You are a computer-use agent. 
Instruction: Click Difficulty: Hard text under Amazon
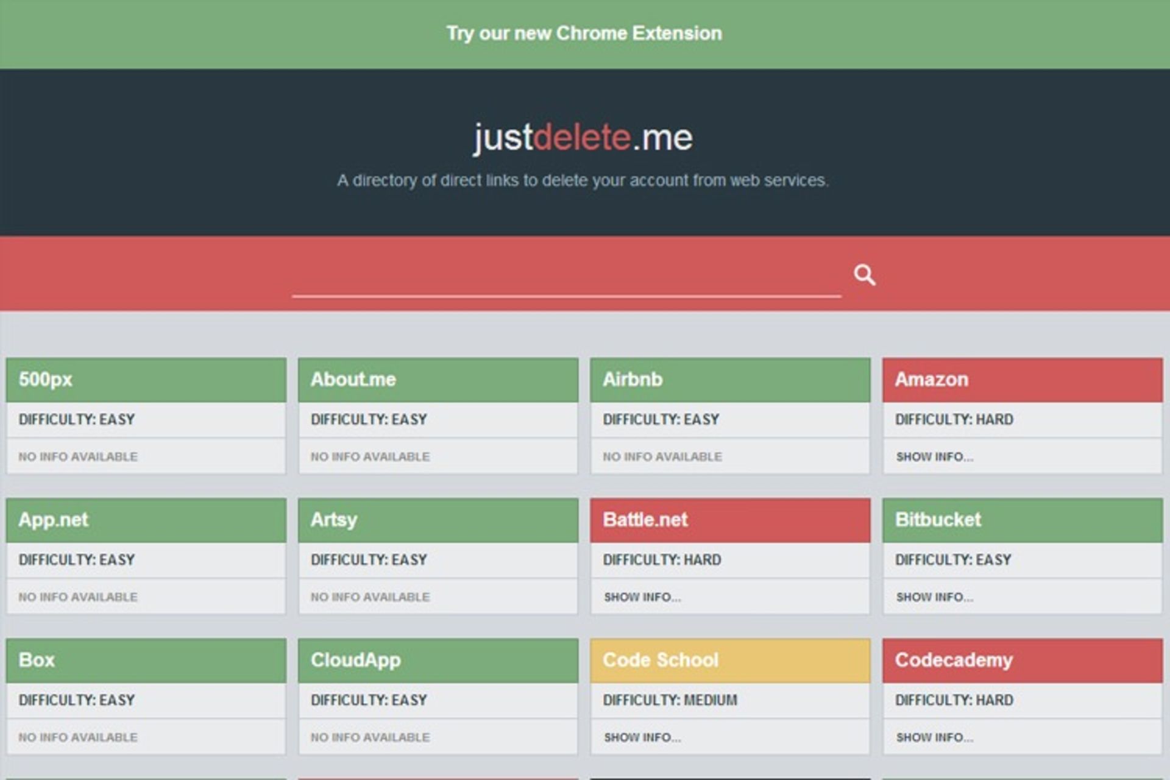point(954,419)
